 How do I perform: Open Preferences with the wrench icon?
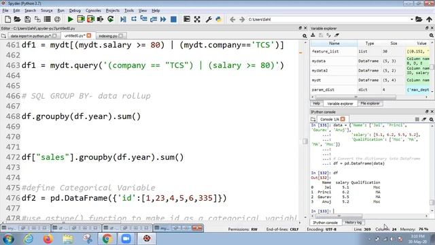(x=209, y=19)
